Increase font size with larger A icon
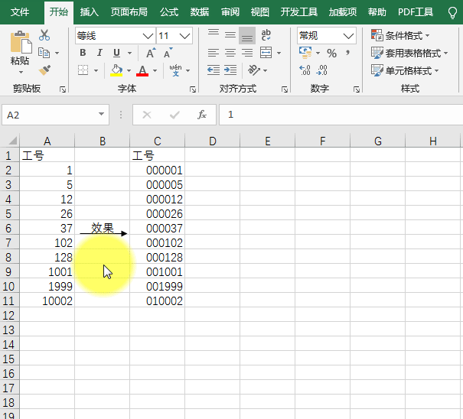 click(x=151, y=54)
